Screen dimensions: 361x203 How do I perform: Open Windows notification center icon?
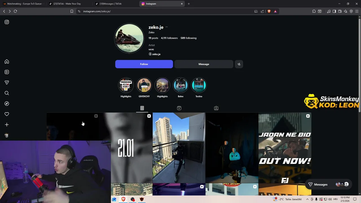click(355, 199)
